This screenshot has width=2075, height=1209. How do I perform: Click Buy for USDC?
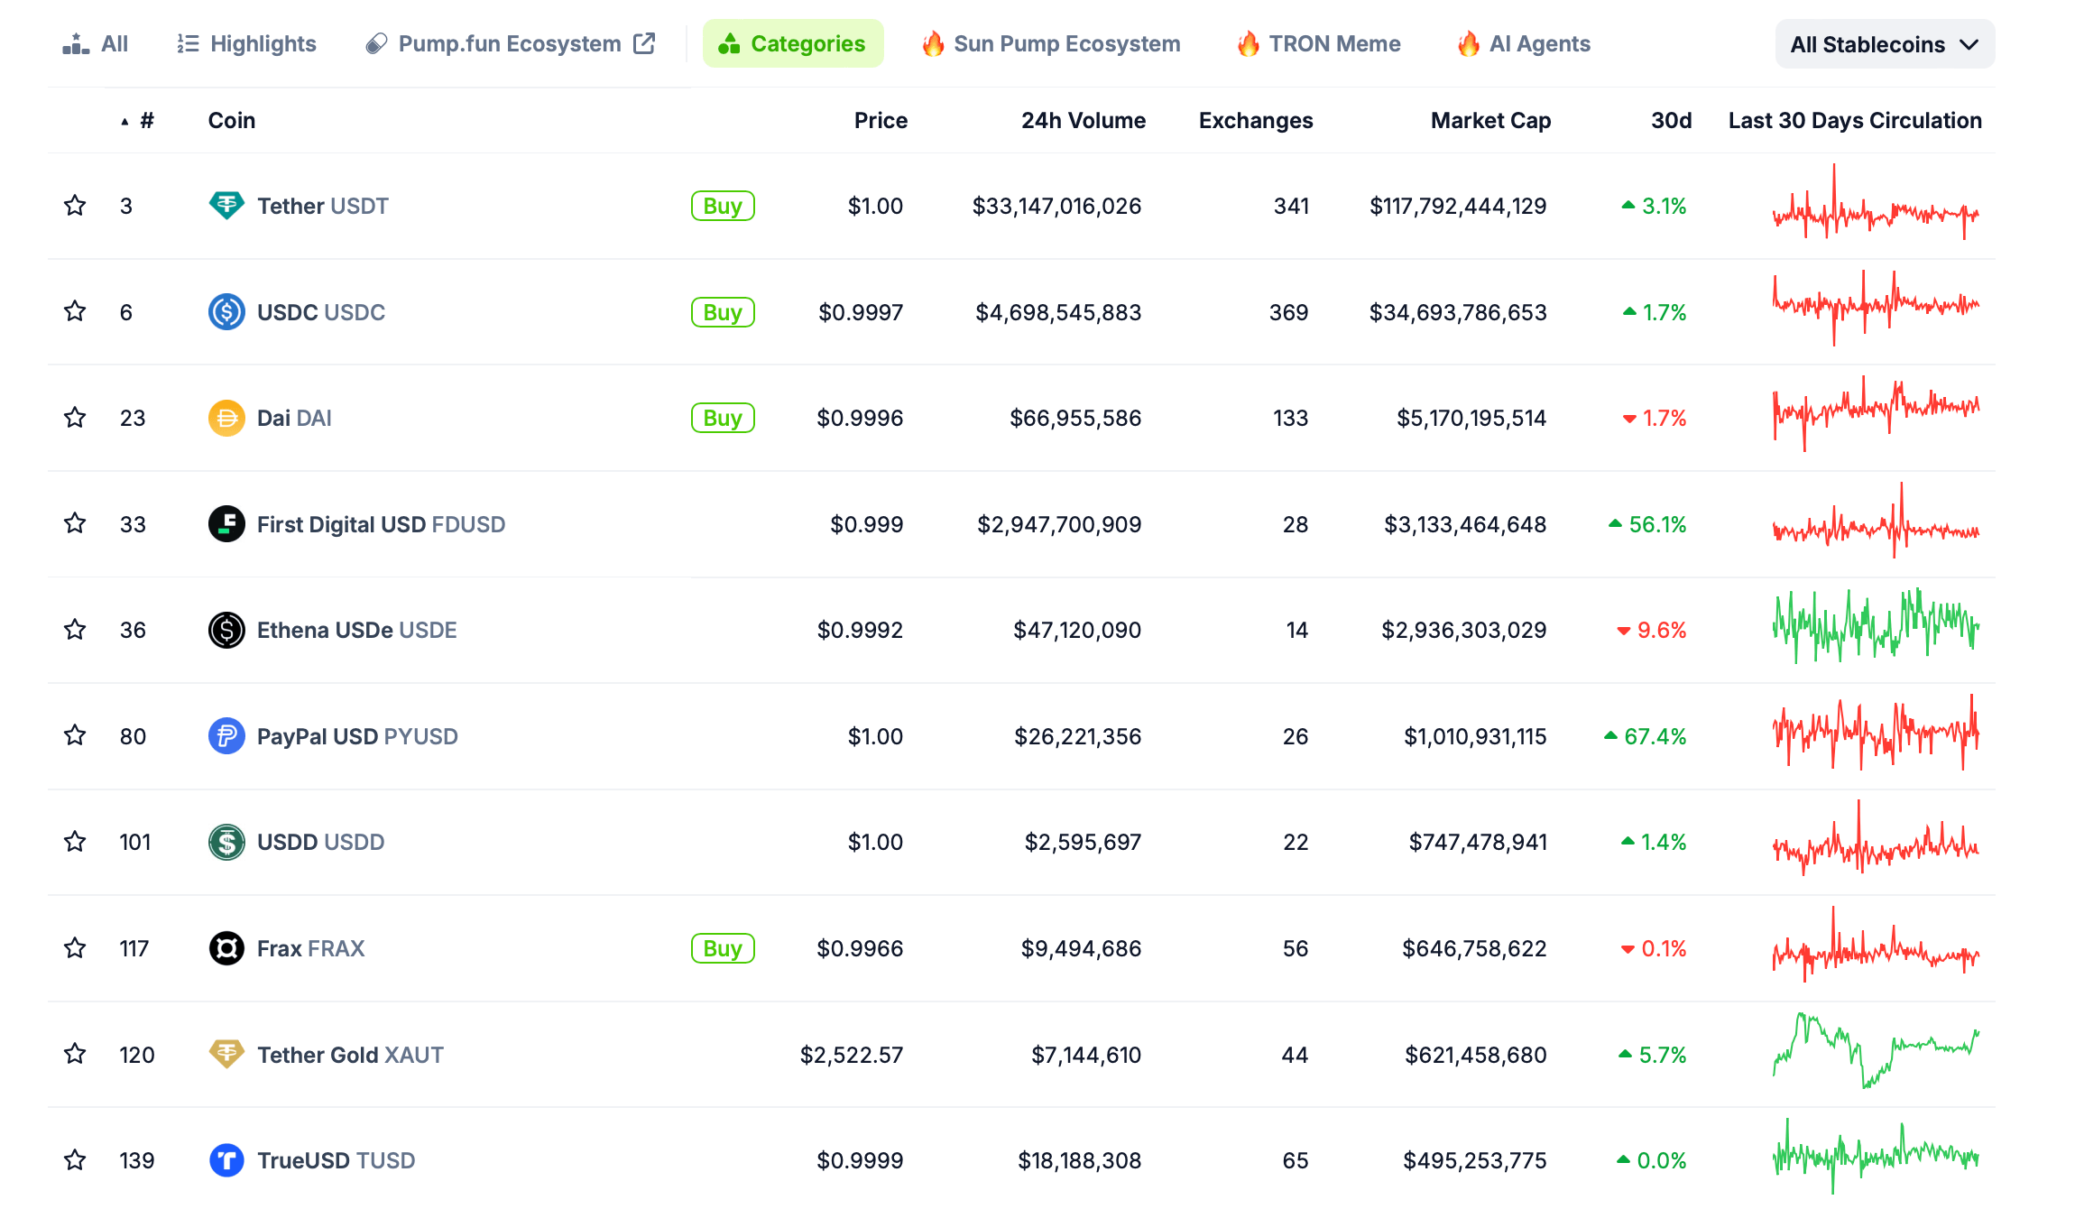tap(723, 312)
